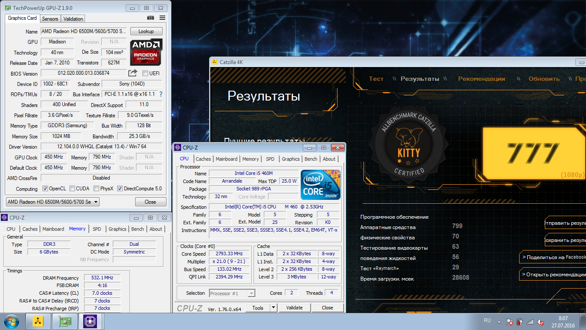586x330 pixels.
Task: Click the AMD Radeon Graphics logo
Action: (x=146, y=52)
